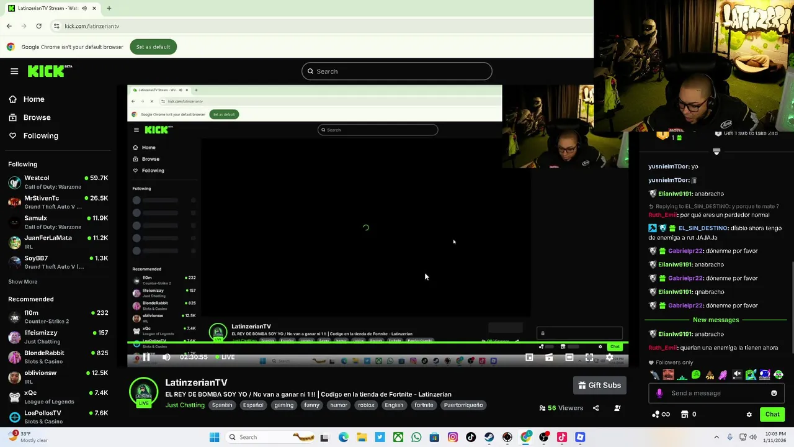Mute the stream player volume

[166, 357]
